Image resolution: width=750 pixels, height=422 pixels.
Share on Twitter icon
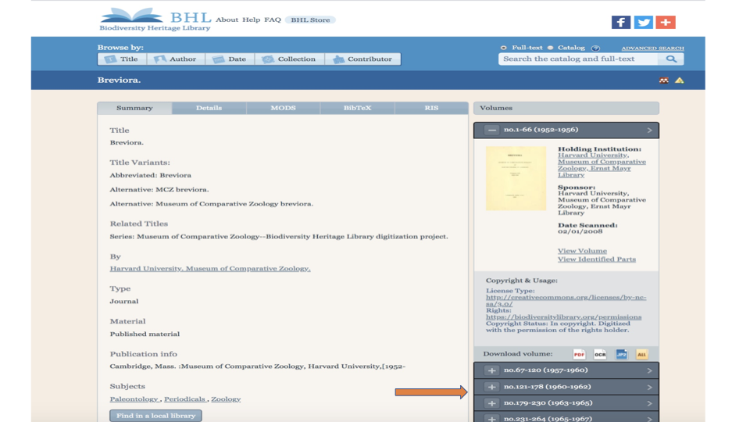pyautogui.click(x=643, y=22)
